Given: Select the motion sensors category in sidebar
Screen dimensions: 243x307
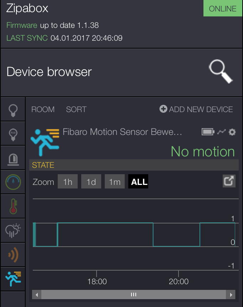Looking at the screenshot, I should pyautogui.click(x=13, y=279).
